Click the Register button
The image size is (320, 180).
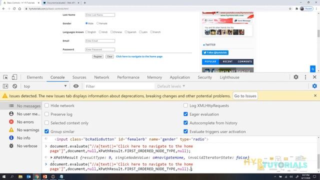pyautogui.click(x=97, y=56)
